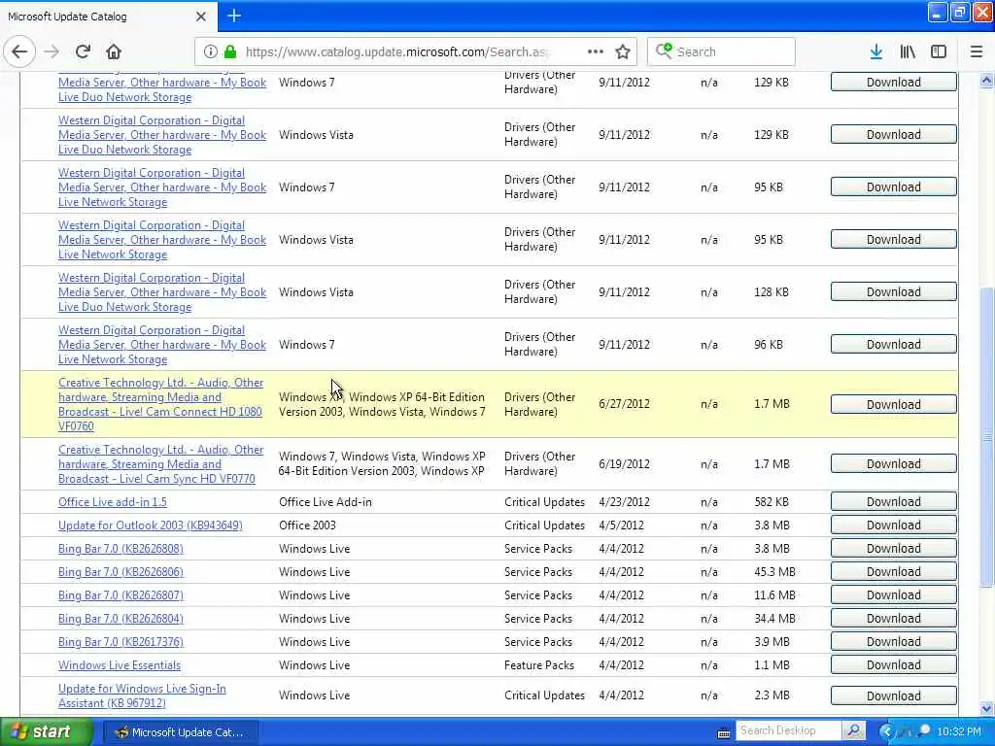Click the Feature Packs classification cell

click(538, 664)
